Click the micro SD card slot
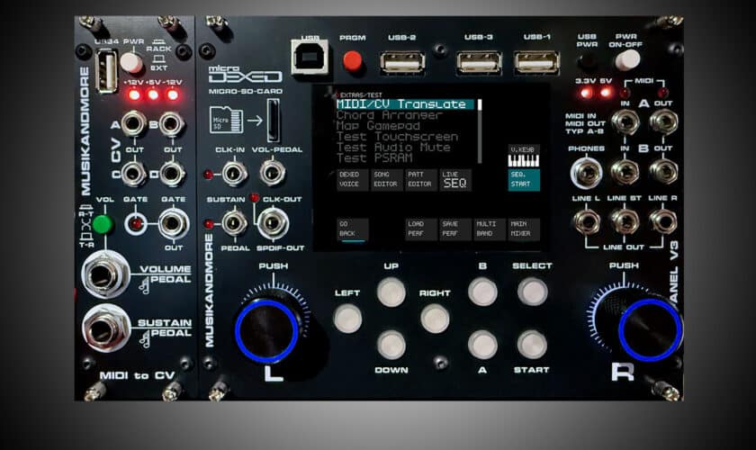Screen dimensions: 756x450 pyautogui.click(x=274, y=120)
